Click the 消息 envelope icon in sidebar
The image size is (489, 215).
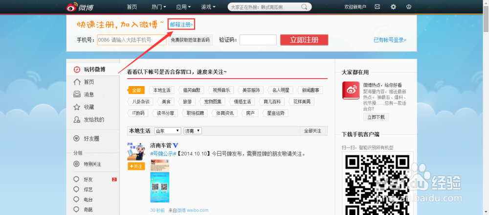click(x=77, y=94)
